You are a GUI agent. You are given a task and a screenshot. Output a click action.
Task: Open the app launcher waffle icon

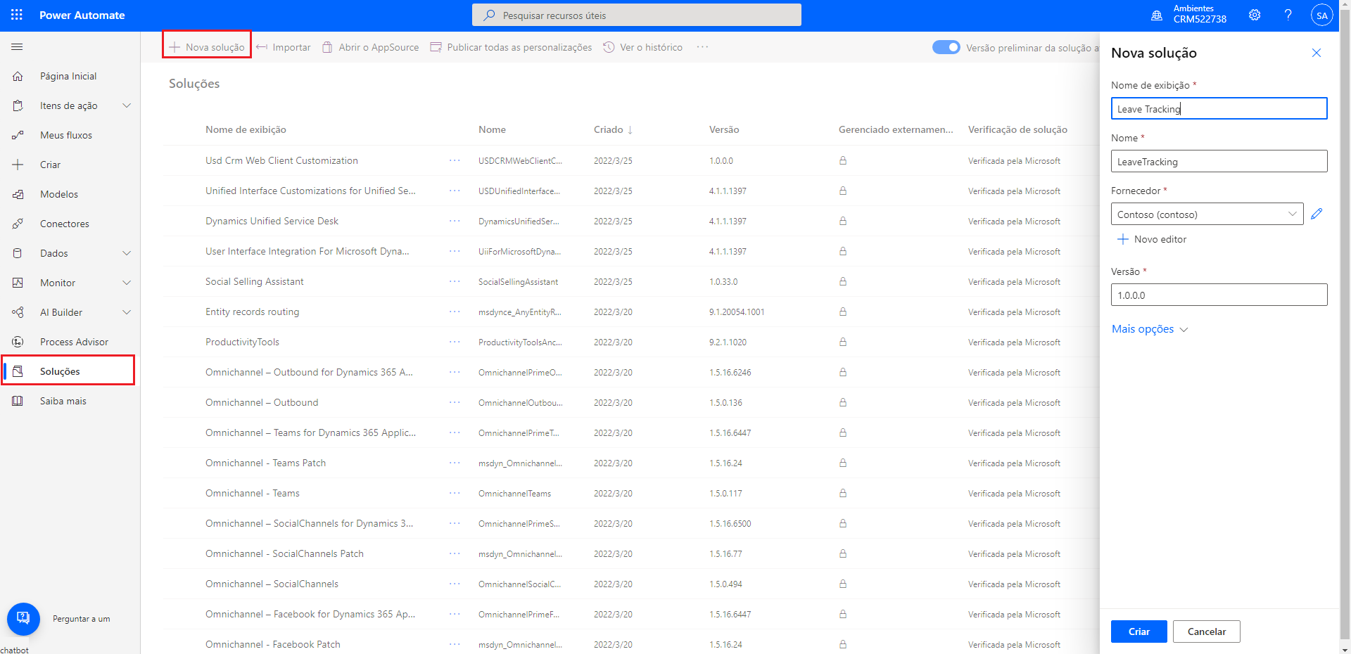(x=17, y=15)
